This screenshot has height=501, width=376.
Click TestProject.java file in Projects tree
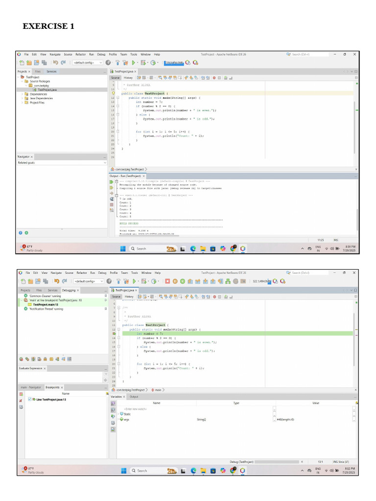[47, 90]
